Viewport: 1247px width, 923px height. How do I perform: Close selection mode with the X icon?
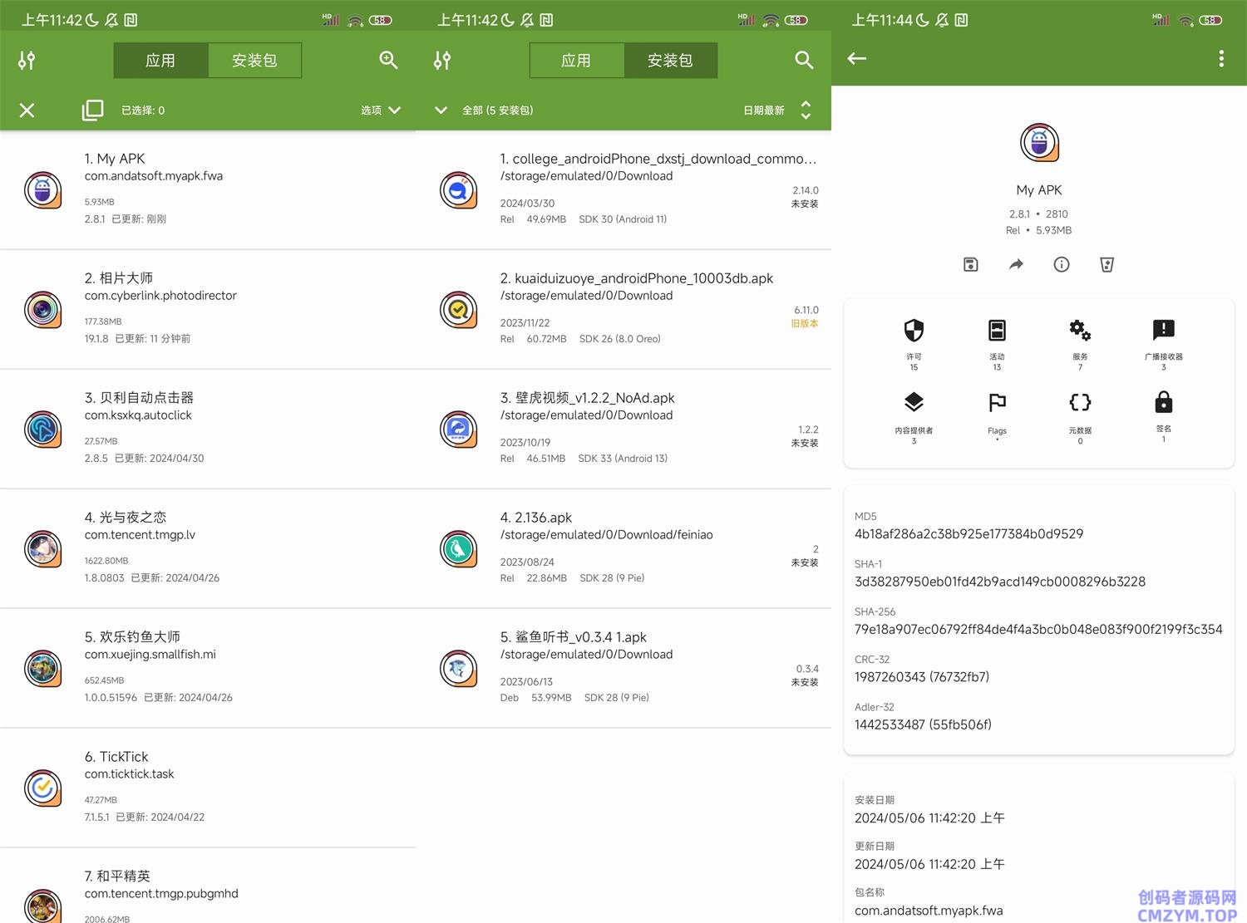tap(27, 110)
